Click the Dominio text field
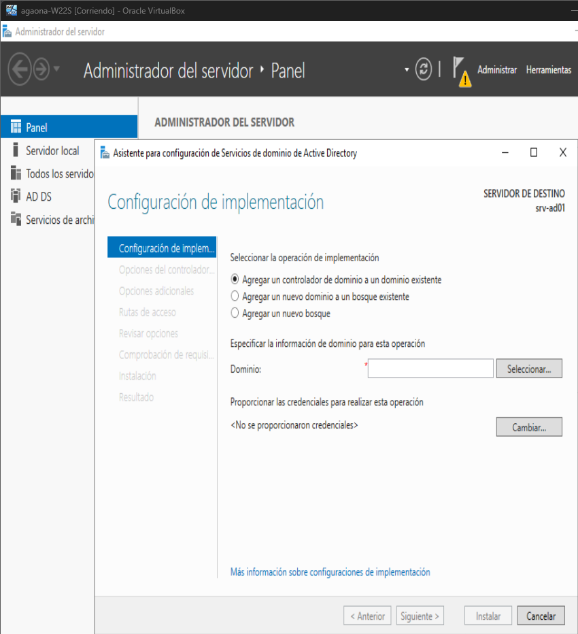Screen dimensions: 578x634 pyautogui.click(x=430, y=369)
